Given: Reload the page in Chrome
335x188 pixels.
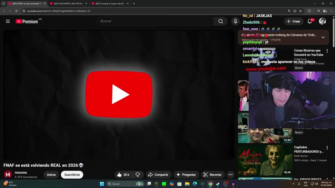Looking at the screenshot, I should click(x=16, y=11).
